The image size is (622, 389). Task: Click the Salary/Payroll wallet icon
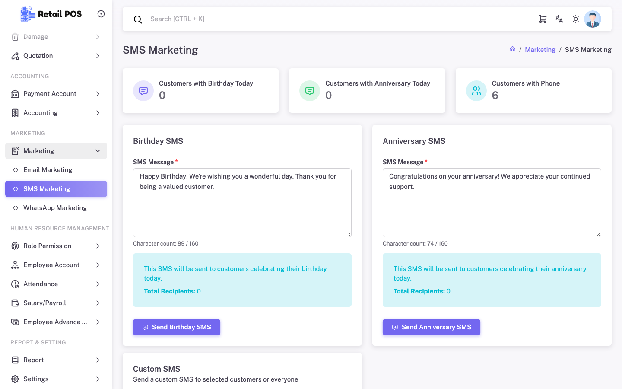click(x=15, y=303)
